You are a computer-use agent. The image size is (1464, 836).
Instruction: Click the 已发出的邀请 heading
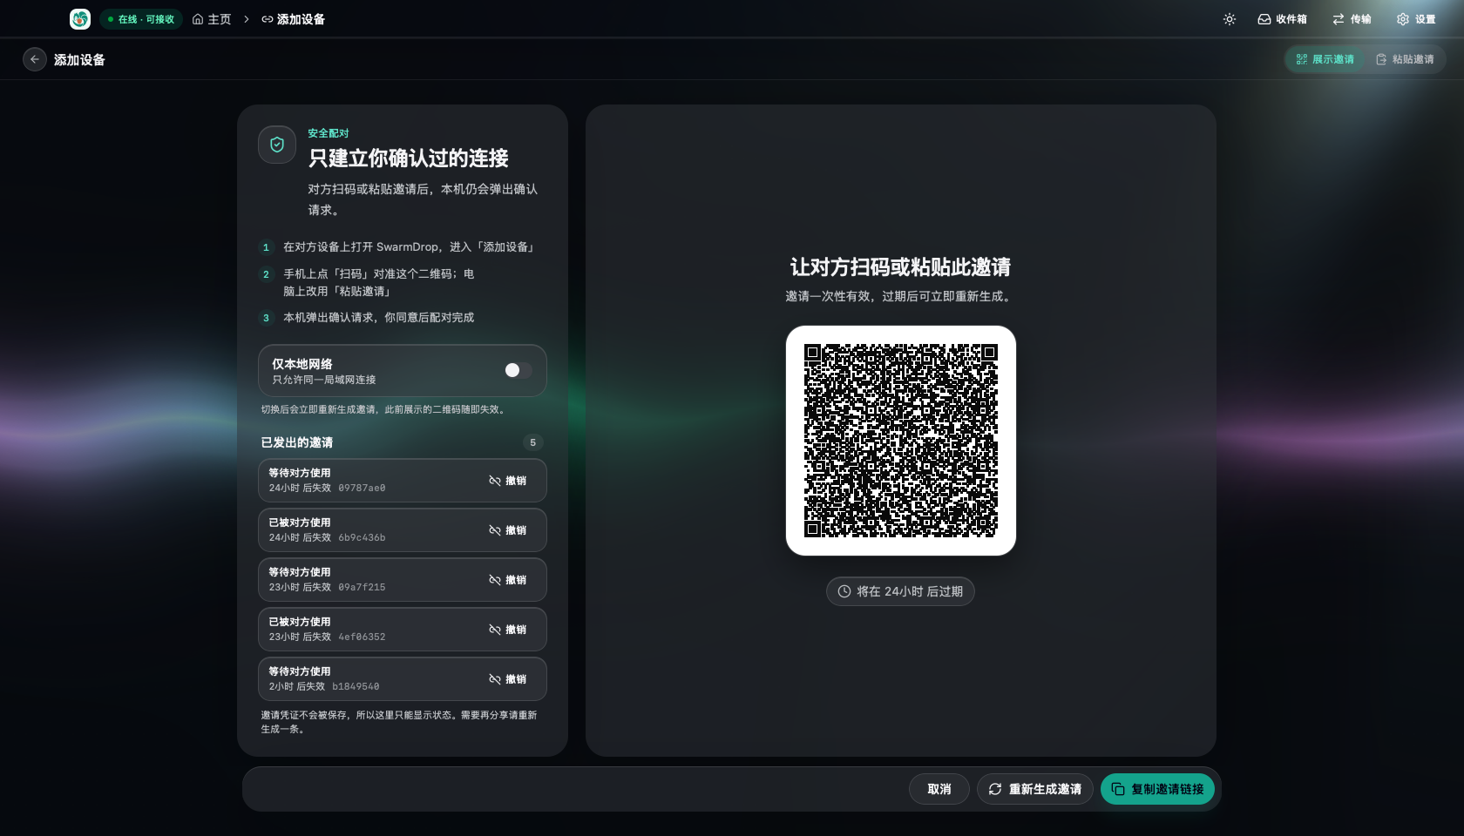coord(297,442)
